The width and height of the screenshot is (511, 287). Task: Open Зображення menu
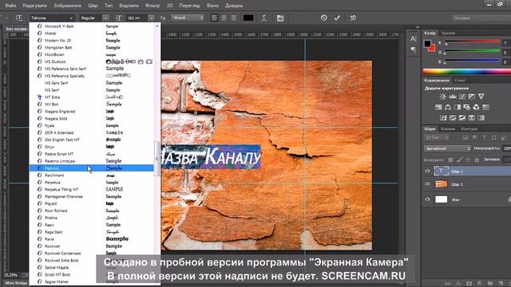click(67, 6)
